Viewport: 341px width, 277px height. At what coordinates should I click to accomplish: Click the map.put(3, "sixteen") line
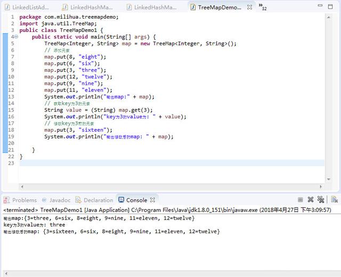coord(78,130)
